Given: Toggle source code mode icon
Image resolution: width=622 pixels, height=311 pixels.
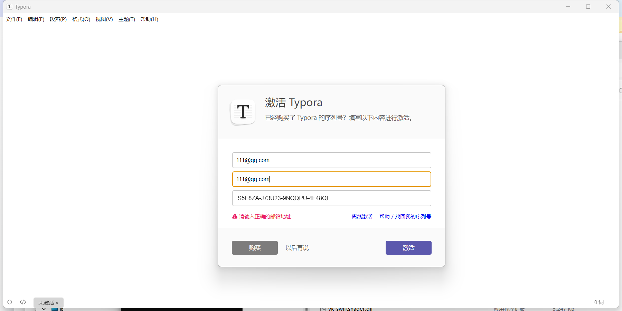Looking at the screenshot, I should coord(23,302).
